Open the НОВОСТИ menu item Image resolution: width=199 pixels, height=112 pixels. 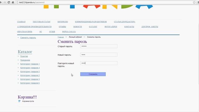[77, 27]
